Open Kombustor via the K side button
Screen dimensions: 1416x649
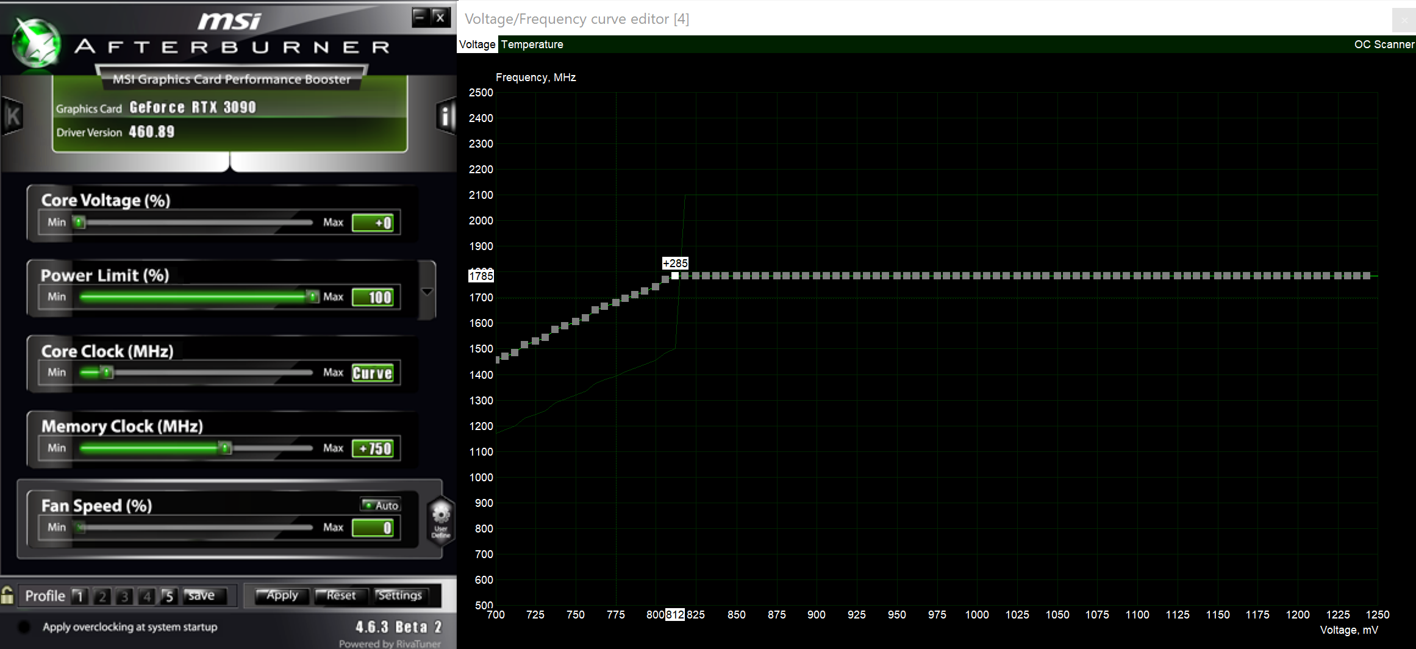click(12, 116)
